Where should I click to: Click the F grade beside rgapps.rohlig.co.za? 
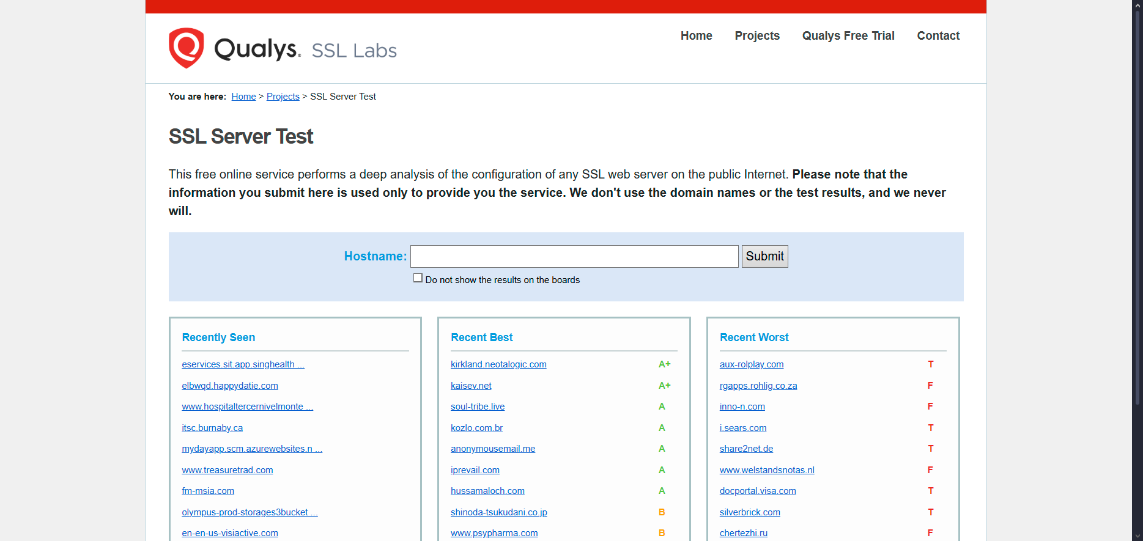coord(930,386)
